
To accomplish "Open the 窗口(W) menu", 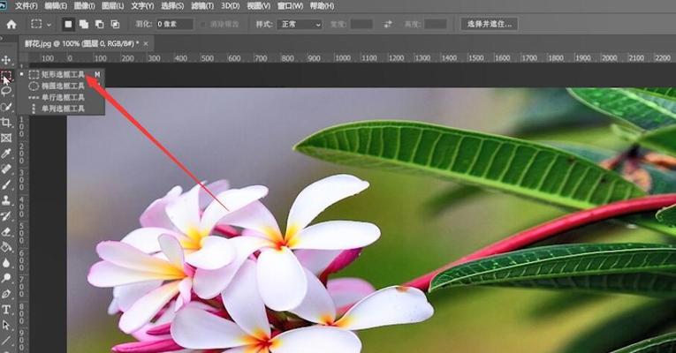I will (x=290, y=6).
